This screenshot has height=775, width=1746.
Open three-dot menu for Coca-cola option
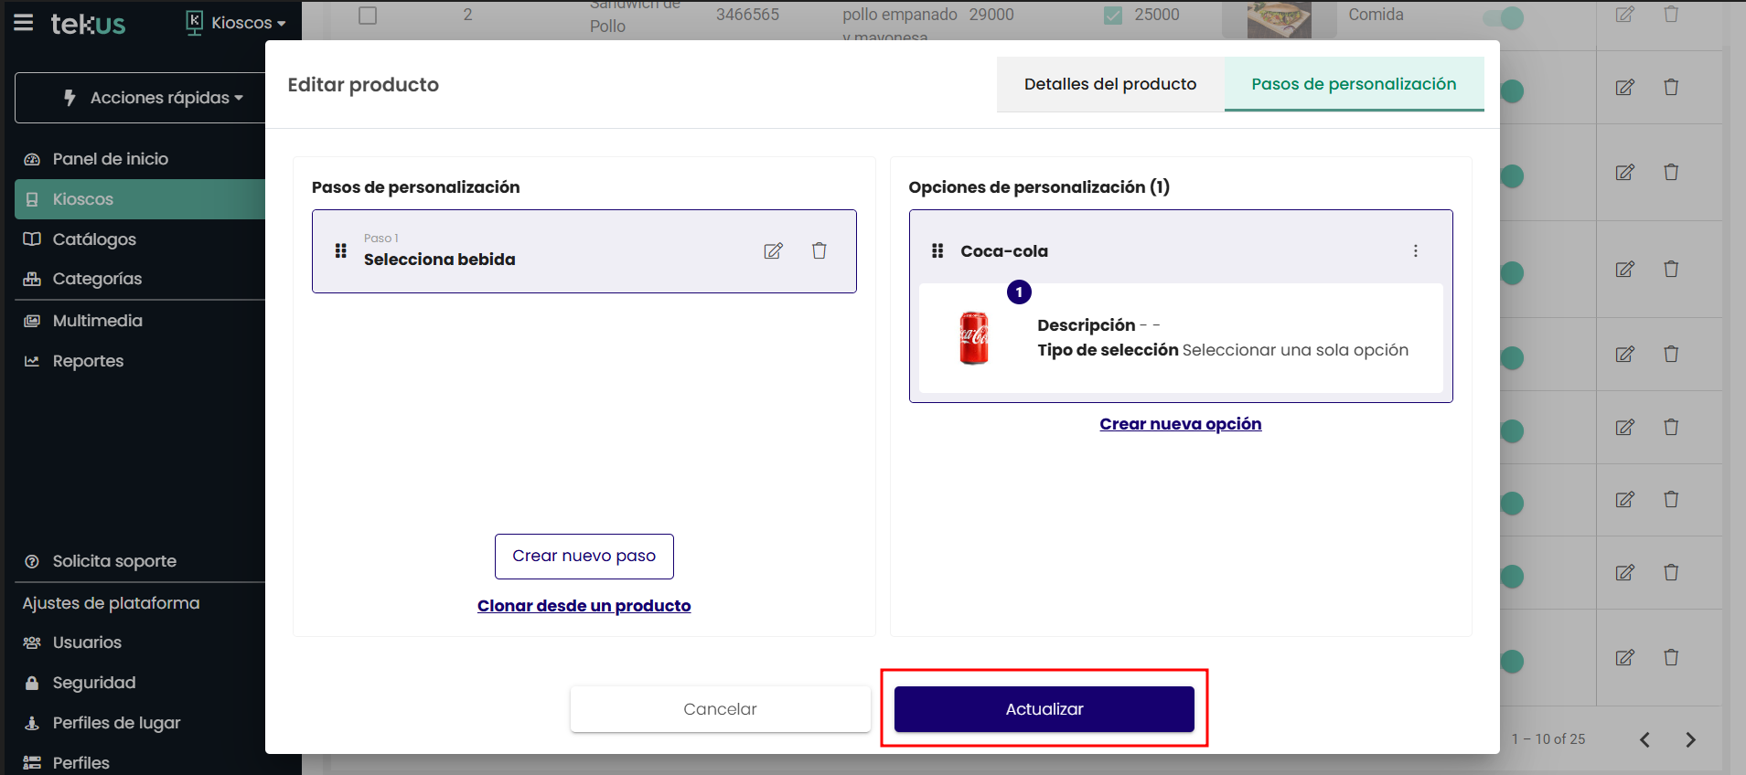click(1416, 250)
